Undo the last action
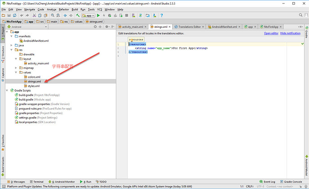 (x=22, y=15)
